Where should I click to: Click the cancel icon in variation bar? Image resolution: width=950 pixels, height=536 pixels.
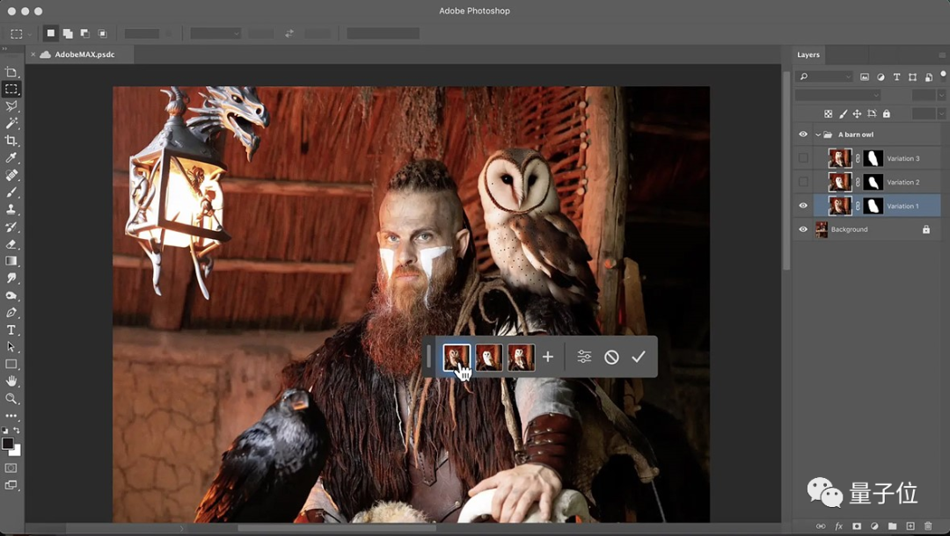pyautogui.click(x=611, y=357)
